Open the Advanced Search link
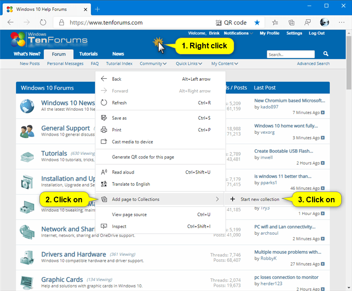This screenshot has height=291, width=352. (313, 63)
